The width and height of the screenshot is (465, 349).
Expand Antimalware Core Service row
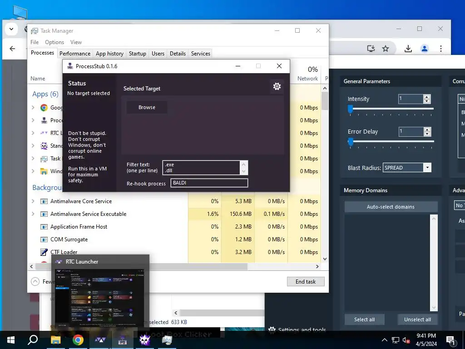(33, 201)
